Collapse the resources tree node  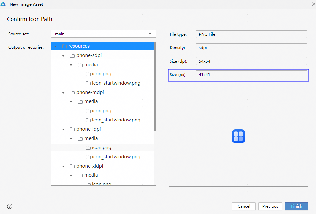(55, 46)
